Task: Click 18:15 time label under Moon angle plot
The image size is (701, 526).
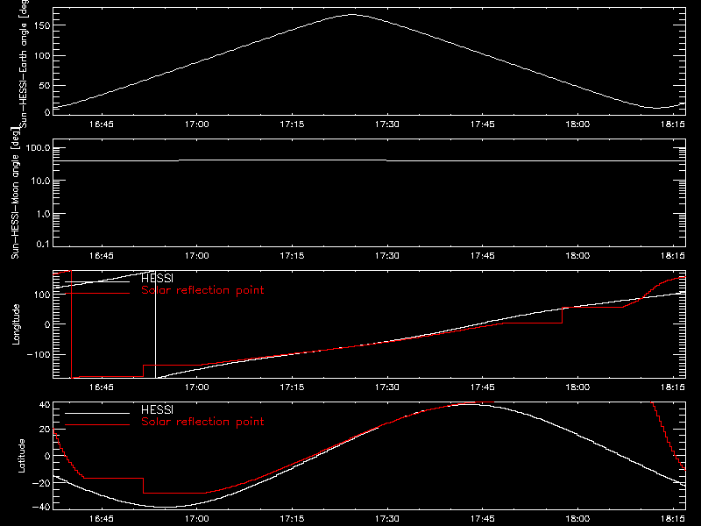Action: point(673,255)
